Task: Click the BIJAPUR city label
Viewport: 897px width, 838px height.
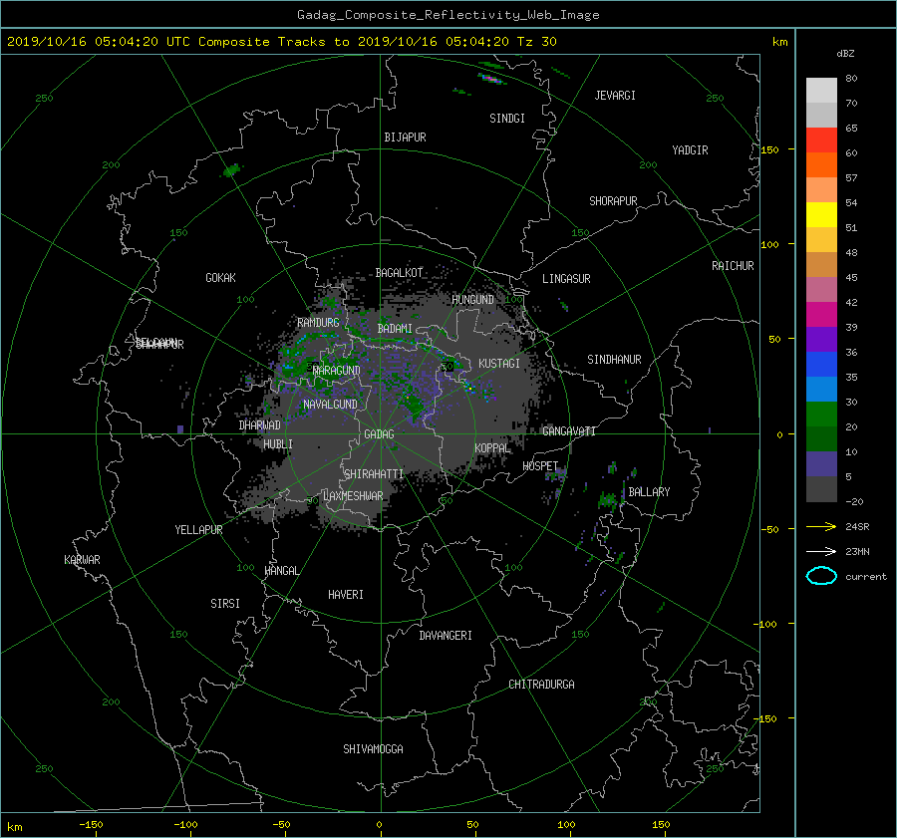Action: click(405, 138)
